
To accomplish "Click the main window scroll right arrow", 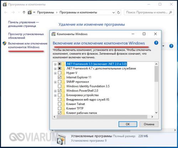I will (175, 130).
